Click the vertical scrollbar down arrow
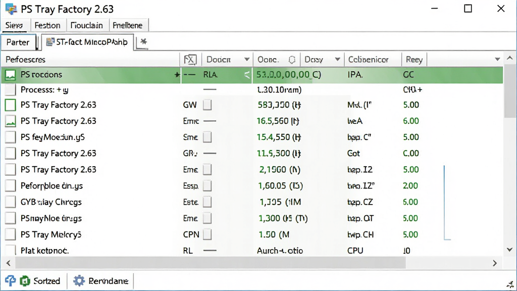The image size is (517, 291). [510, 250]
